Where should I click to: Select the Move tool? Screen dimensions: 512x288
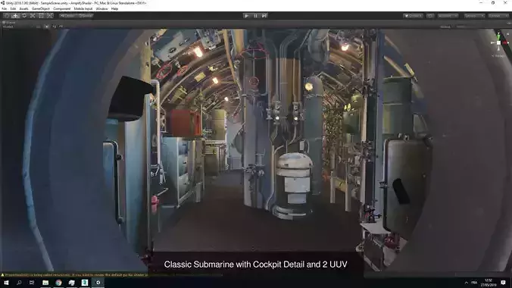coord(15,16)
